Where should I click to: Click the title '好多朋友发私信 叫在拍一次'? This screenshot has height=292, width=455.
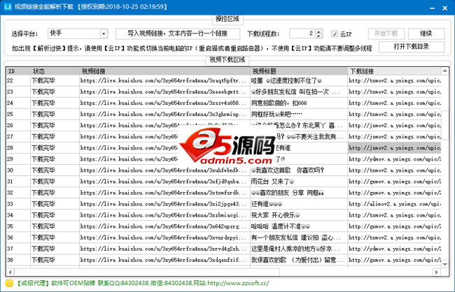(x=295, y=92)
